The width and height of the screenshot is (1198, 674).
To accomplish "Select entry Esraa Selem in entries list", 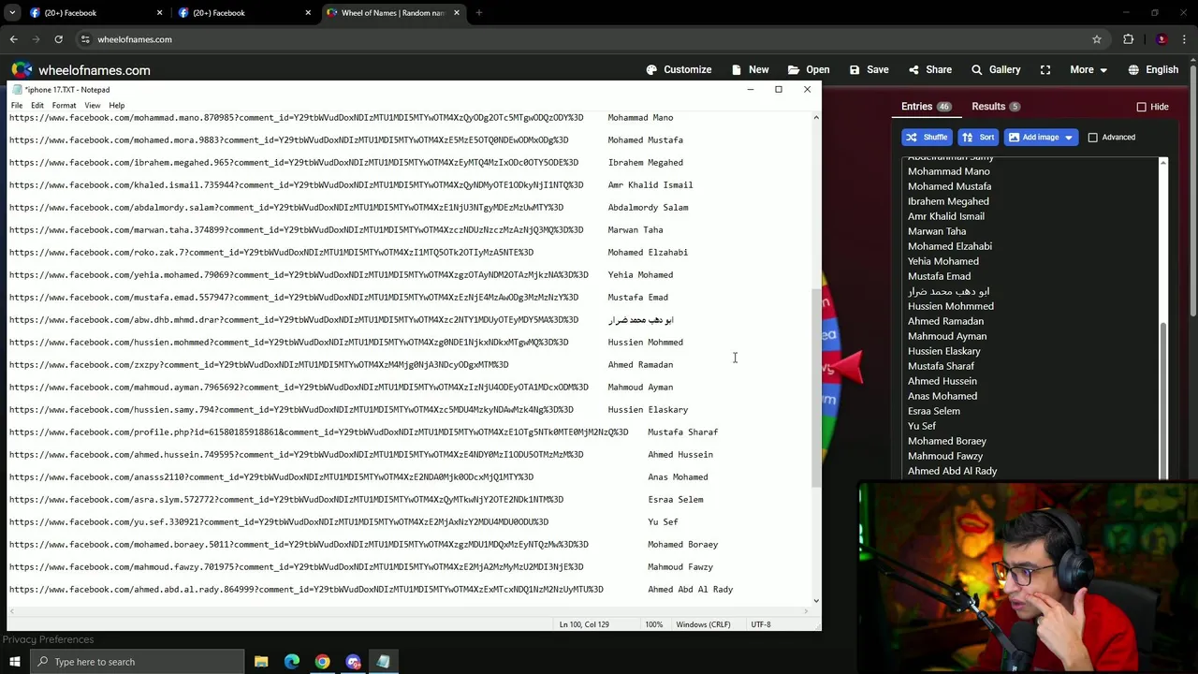I will click(933, 411).
